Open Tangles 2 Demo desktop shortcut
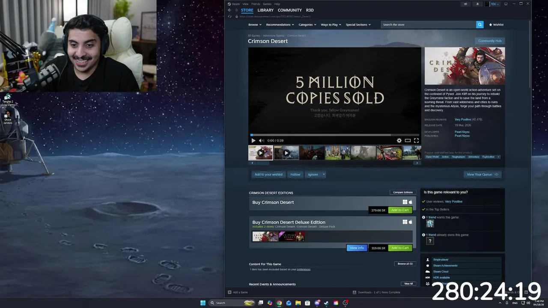548x308 pixels. (x=8, y=100)
